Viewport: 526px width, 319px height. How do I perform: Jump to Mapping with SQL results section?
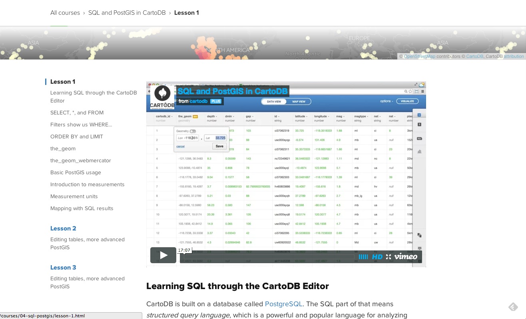(82, 209)
